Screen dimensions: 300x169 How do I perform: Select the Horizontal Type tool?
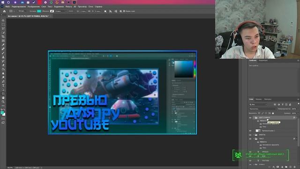point(3,85)
